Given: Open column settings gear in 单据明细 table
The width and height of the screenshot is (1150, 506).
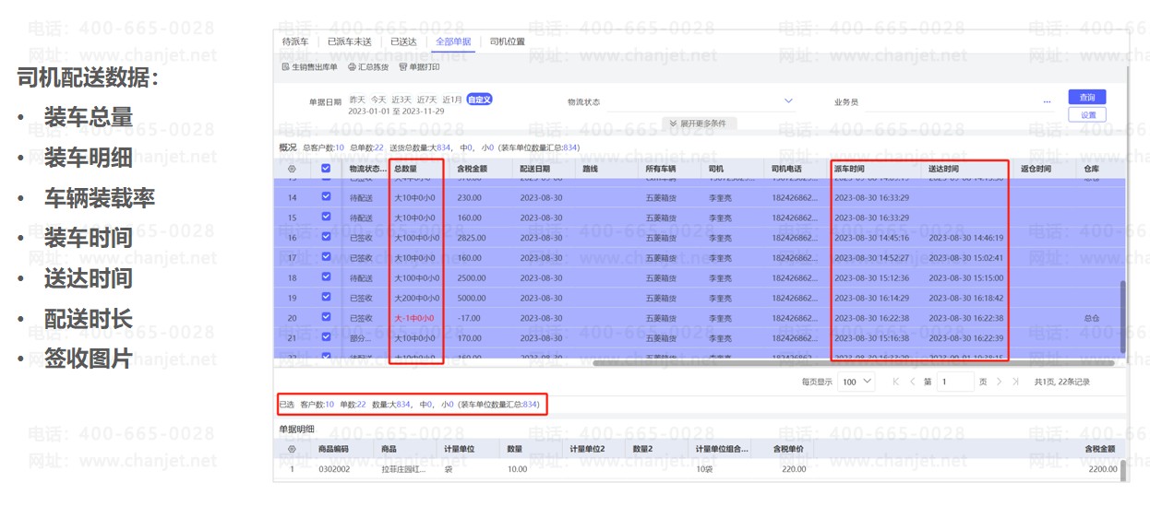Looking at the screenshot, I should 293,449.
